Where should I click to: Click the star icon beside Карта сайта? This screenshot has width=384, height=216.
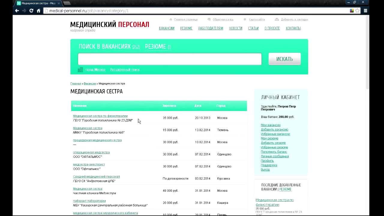[245, 19]
